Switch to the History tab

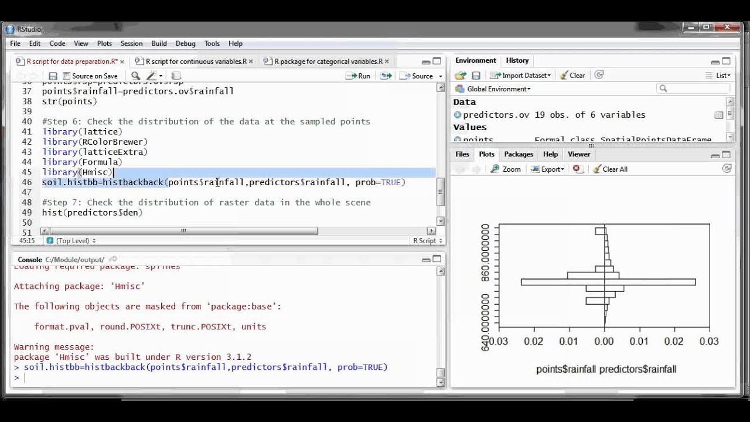click(517, 60)
